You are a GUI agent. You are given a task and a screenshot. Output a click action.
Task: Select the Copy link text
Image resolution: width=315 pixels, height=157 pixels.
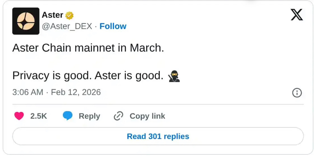pyautogui.click(x=147, y=116)
